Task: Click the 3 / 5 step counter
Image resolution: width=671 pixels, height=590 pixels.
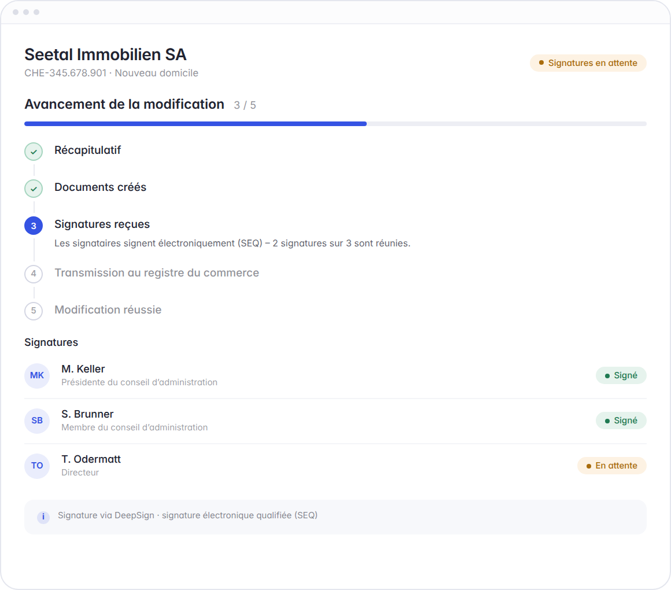Action: pyautogui.click(x=245, y=105)
